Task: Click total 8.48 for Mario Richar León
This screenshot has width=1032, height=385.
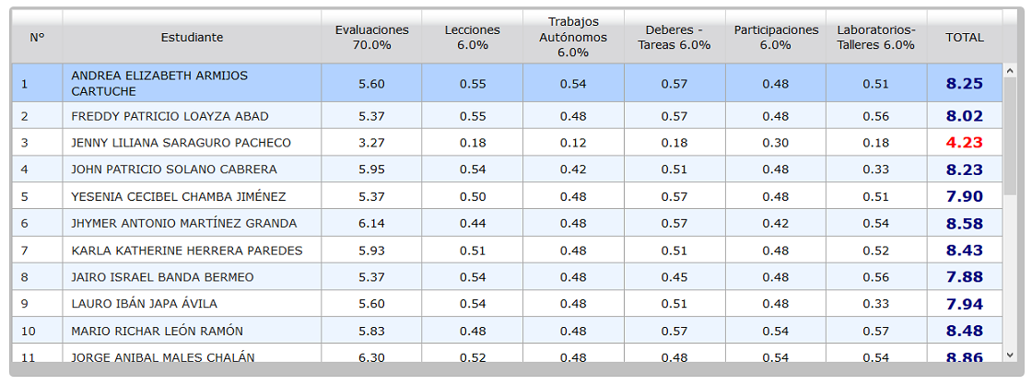Action: click(964, 331)
